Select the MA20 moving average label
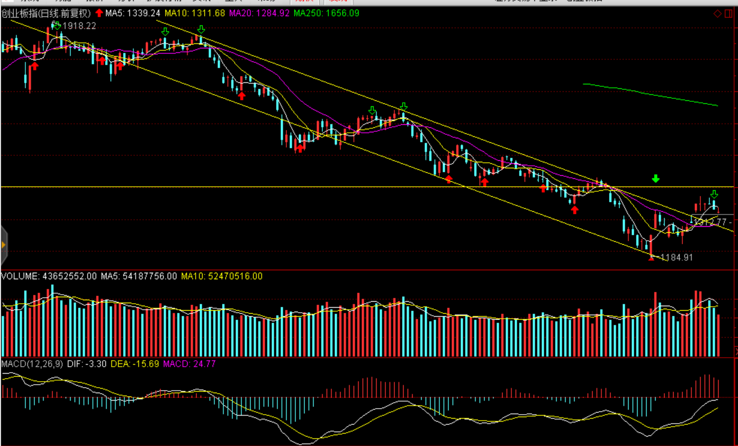Viewport: 738px width, 446px height. point(259,13)
